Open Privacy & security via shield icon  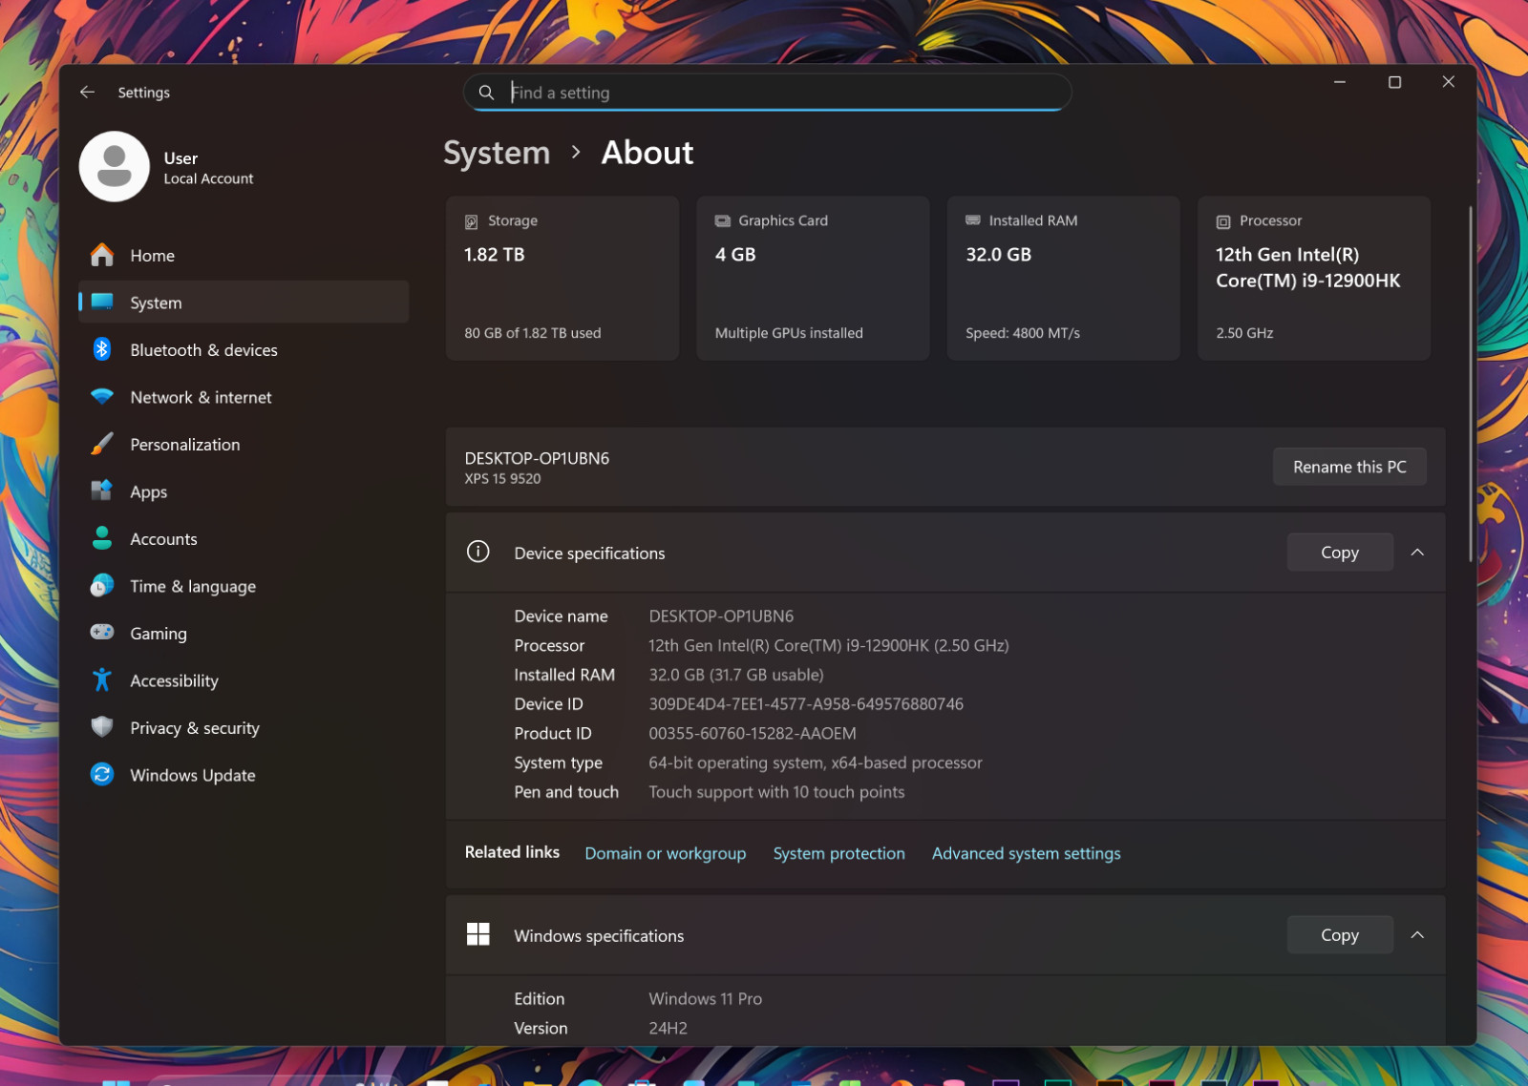pos(102,726)
